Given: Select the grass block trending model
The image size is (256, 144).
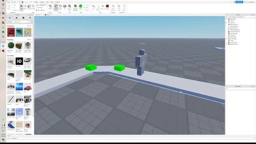Looking at the screenshot, I should click(x=19, y=45).
